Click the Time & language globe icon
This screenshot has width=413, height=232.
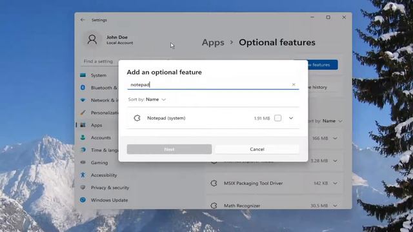[x=83, y=150]
